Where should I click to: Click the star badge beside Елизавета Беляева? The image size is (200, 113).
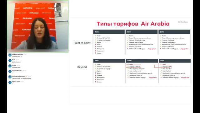(26, 76)
